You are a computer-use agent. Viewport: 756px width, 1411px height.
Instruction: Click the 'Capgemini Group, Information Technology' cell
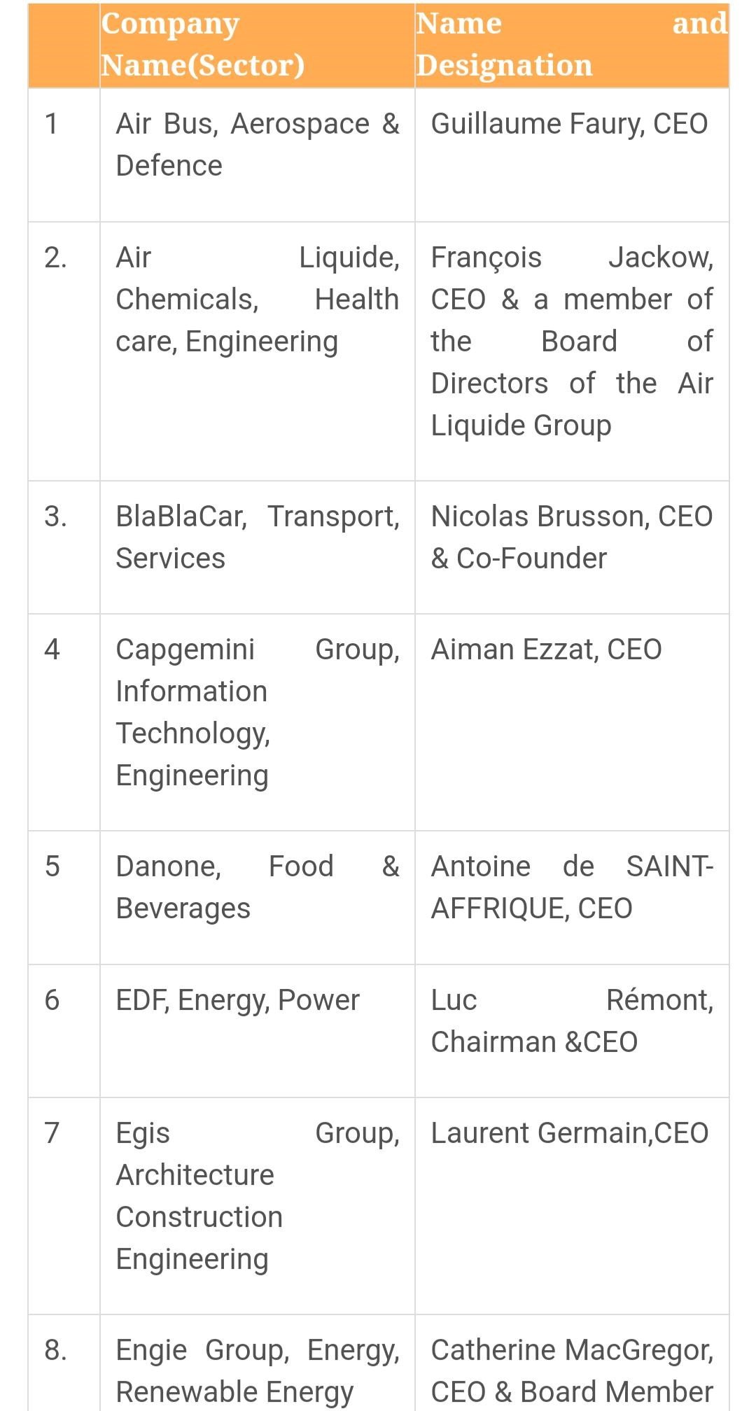click(x=257, y=722)
